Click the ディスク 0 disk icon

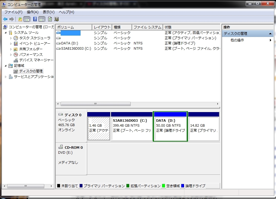(x=61, y=114)
